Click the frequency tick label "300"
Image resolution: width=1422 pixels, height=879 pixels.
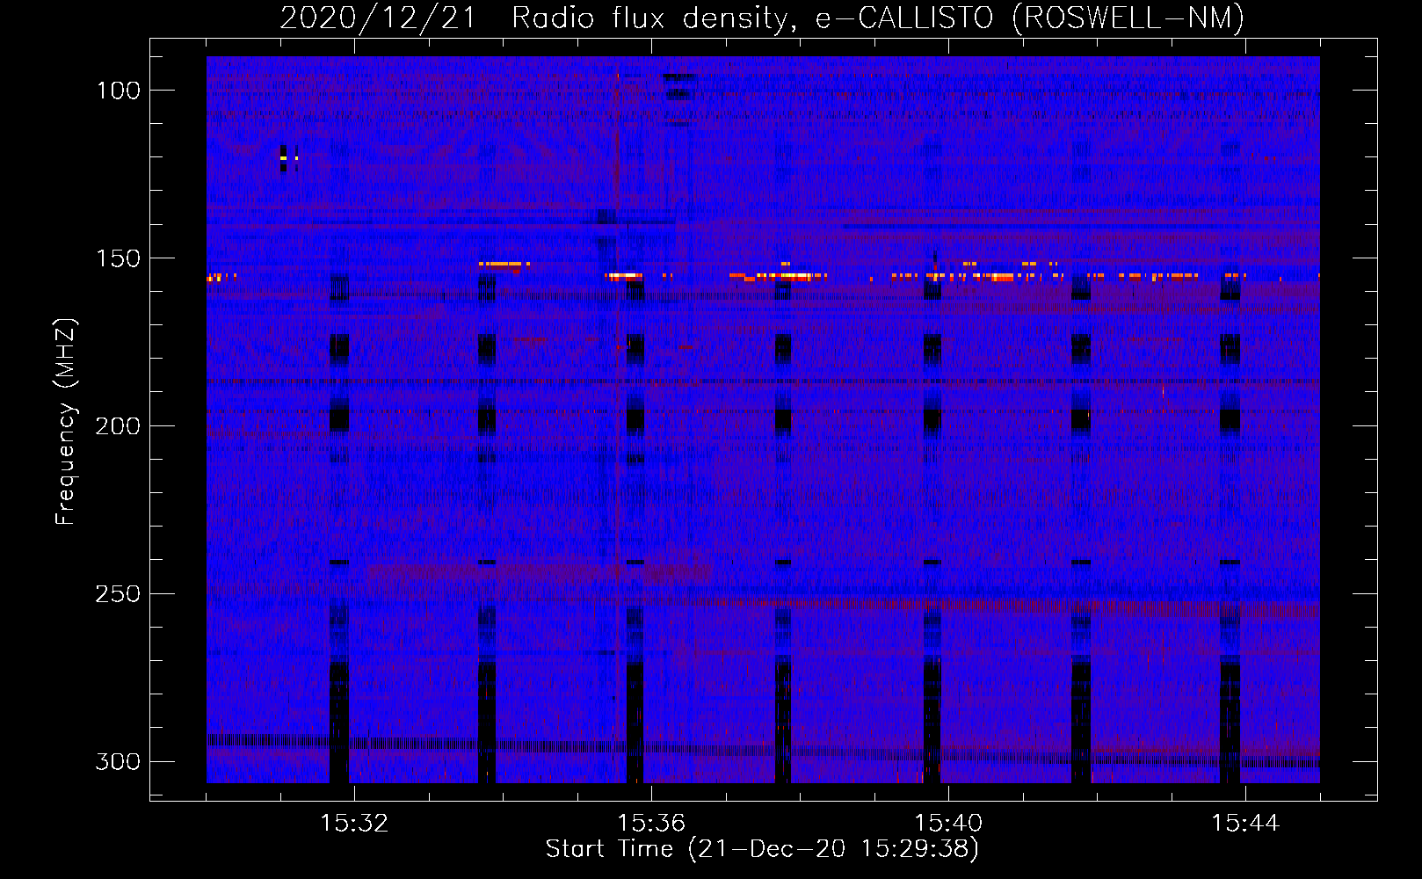118,762
